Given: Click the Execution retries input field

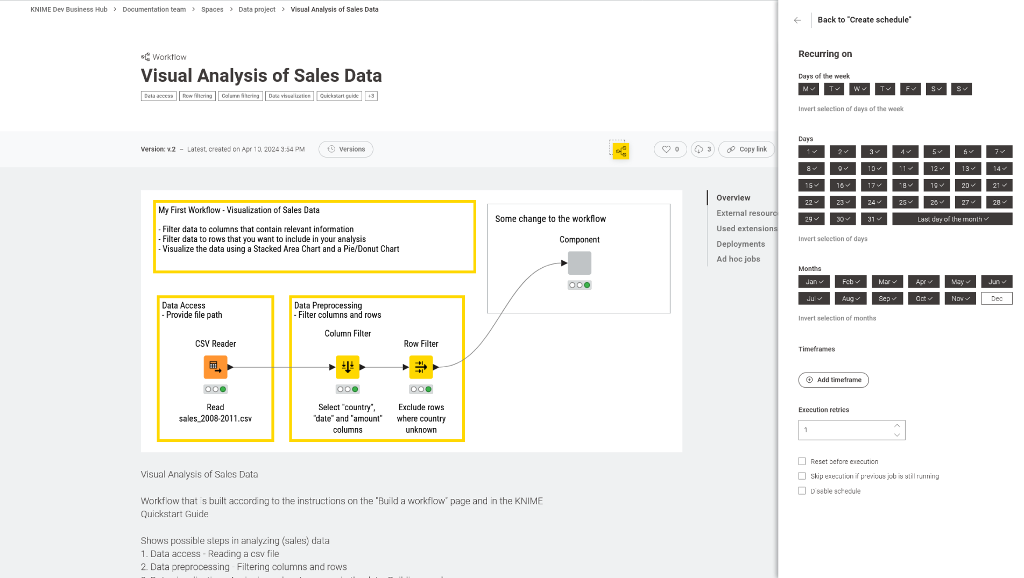Looking at the screenshot, I should [844, 430].
